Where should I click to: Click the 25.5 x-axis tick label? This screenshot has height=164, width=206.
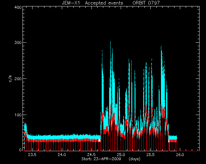pos(150,155)
